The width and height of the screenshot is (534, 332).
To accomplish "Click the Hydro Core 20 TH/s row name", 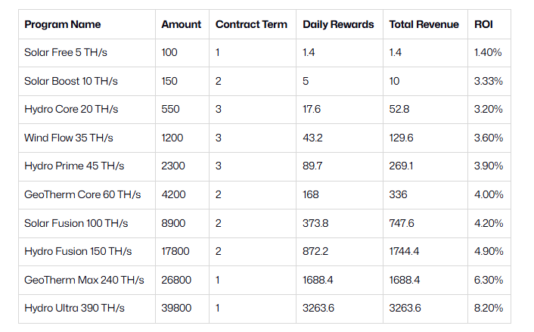I will coord(71,110).
